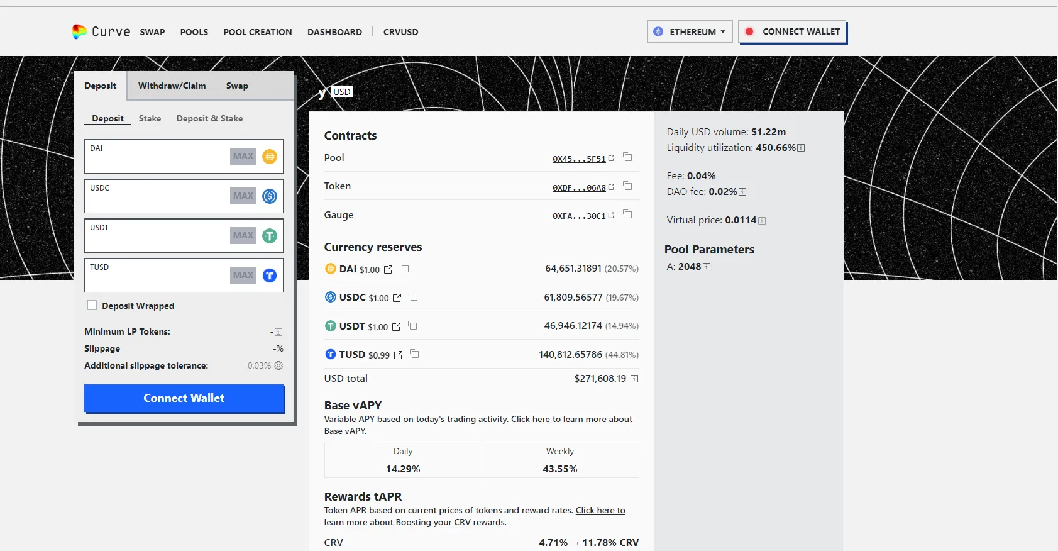Open USDC reserve external link icon
The height and width of the screenshot is (551, 1058).
(x=397, y=298)
